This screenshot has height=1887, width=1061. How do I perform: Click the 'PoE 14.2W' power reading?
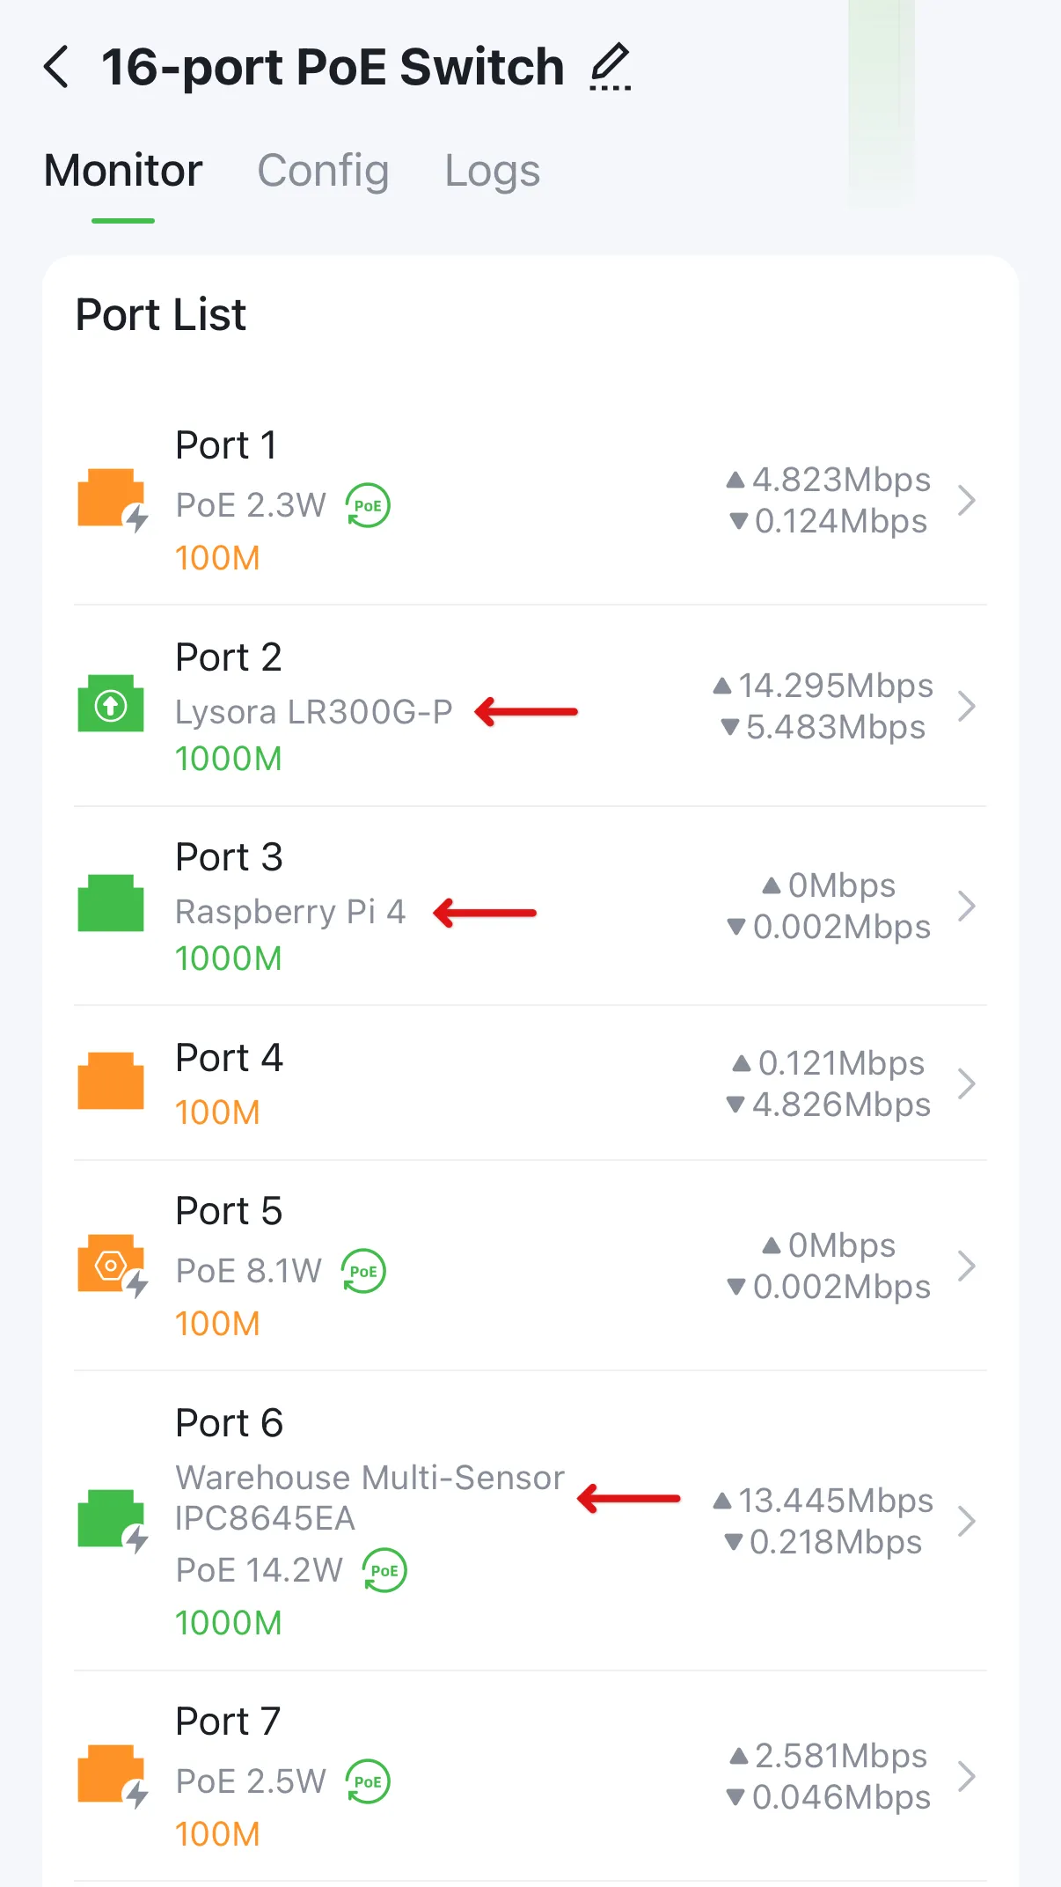coord(260,1571)
